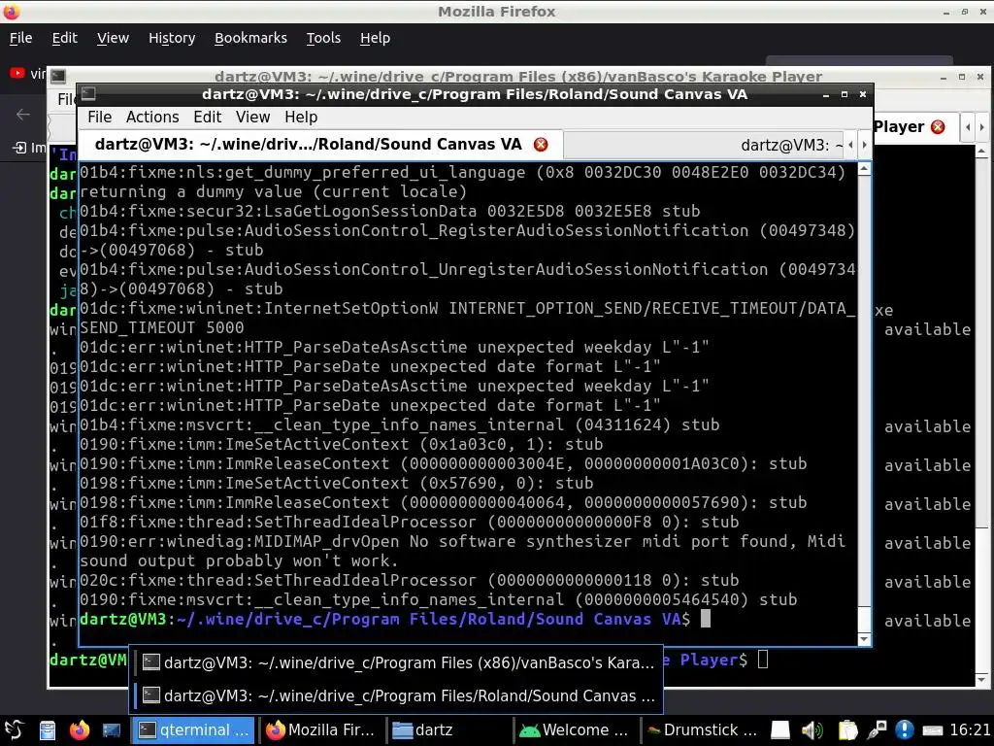Choose vanBasco's Karaoke terminal in window popup list

[397, 662]
